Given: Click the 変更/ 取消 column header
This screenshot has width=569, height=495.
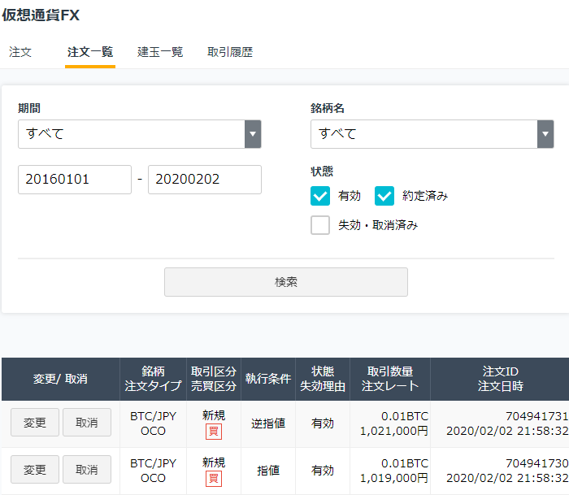Looking at the screenshot, I should click(60, 379).
